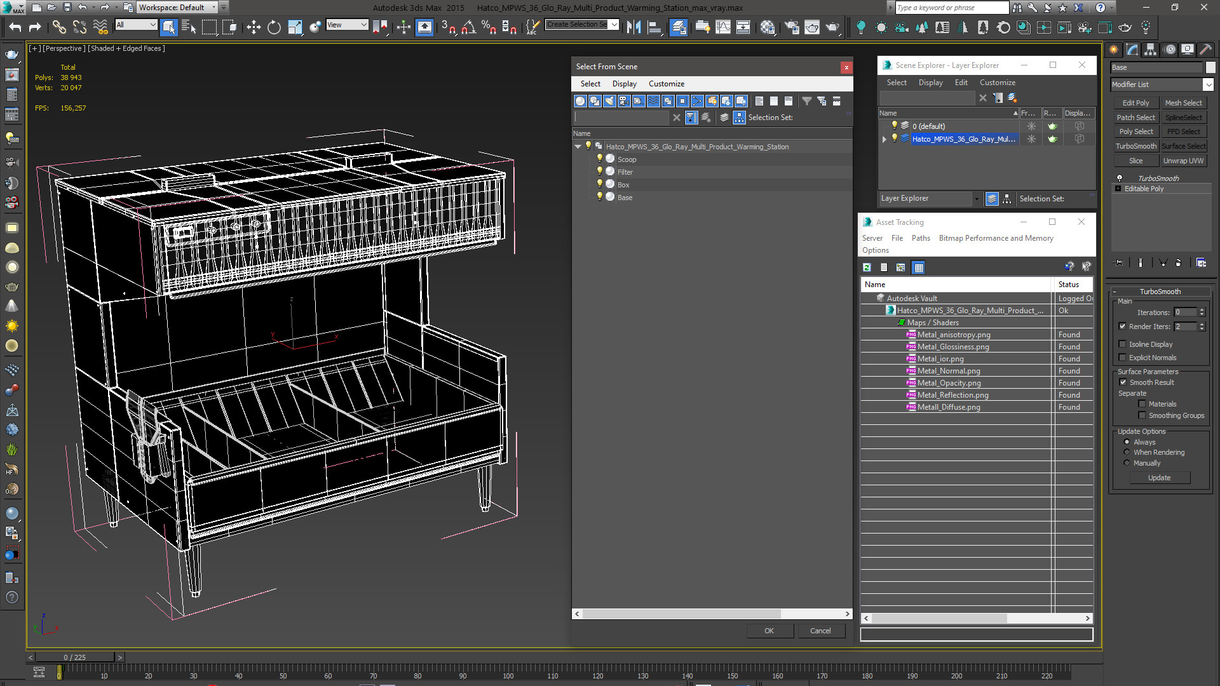
Task: Expand the Hatco layer in Layer Explorer
Action: tap(884, 139)
